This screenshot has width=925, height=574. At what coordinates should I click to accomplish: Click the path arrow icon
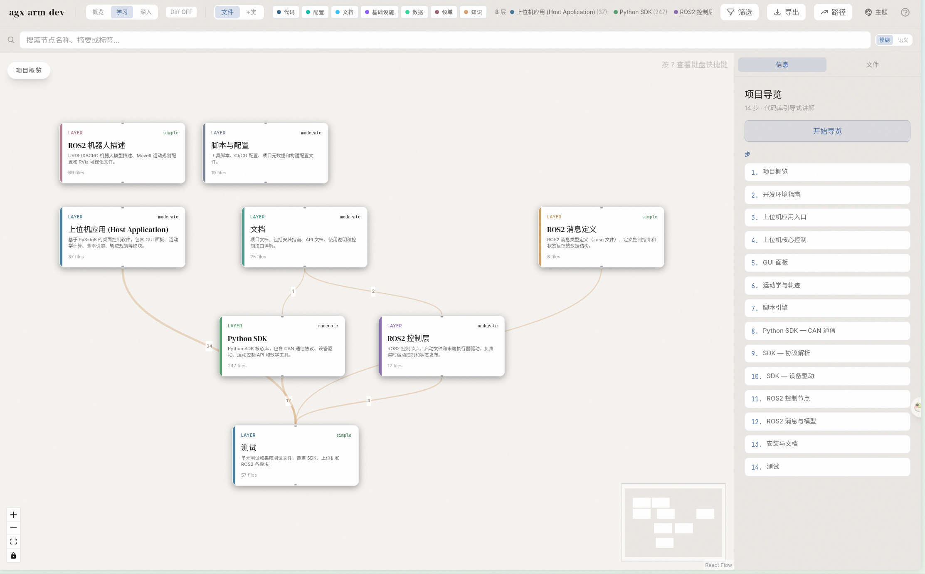(x=824, y=12)
